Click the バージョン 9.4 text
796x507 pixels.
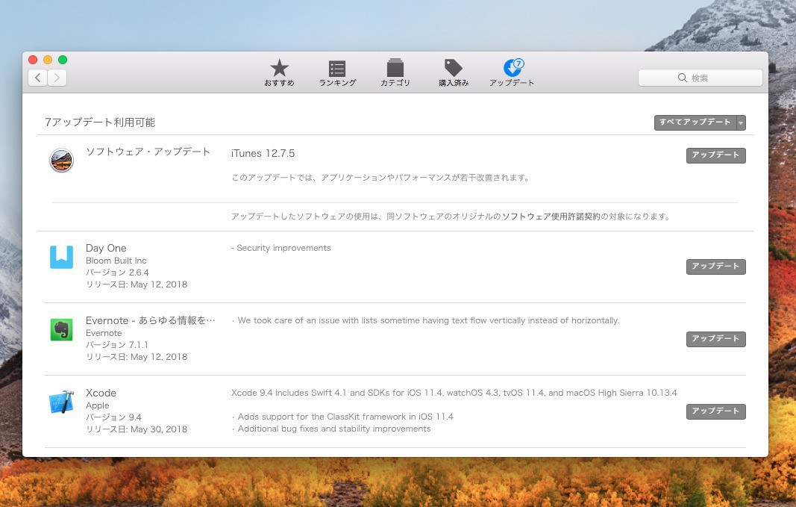coord(113,417)
